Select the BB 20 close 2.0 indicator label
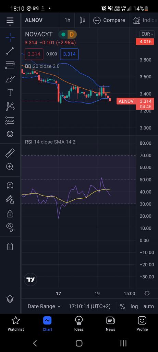158x352 pixels. pos(42,66)
